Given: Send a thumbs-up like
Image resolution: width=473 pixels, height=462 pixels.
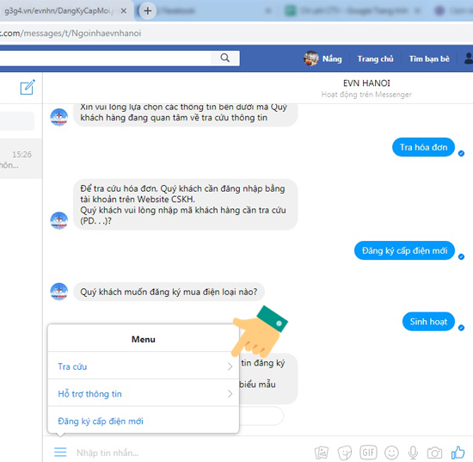Looking at the screenshot, I should [x=458, y=453].
